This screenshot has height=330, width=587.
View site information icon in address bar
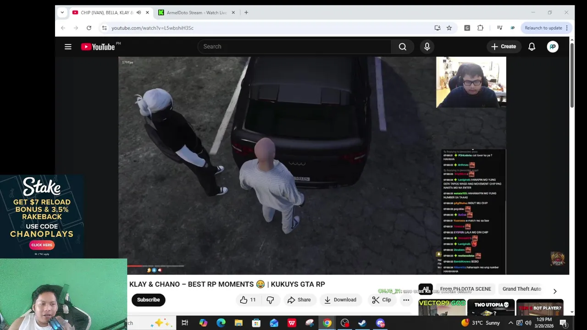click(104, 28)
